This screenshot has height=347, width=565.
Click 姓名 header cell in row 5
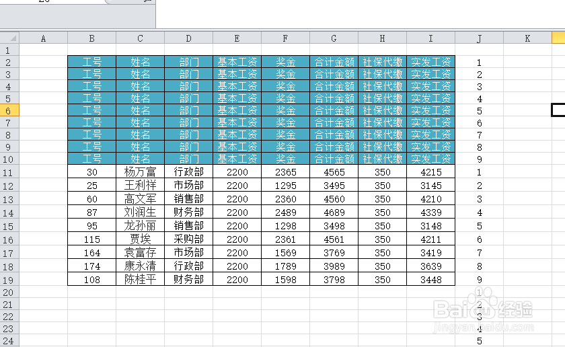click(140, 98)
